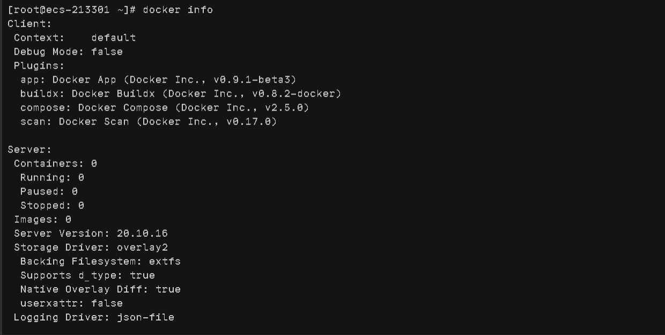Click the 'Storage Driver: overlay2' line
Viewport: 665px width, 335px height.
tap(91, 247)
